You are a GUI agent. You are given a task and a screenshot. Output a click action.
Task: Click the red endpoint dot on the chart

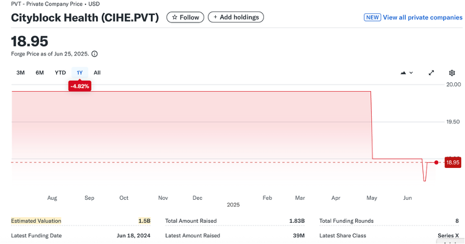click(x=436, y=162)
